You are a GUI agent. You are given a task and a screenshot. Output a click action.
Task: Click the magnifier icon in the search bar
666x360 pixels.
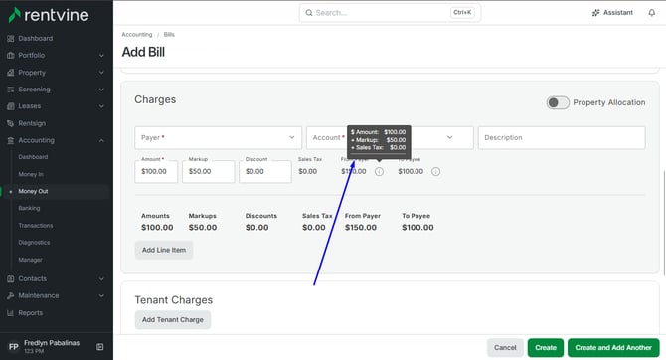click(x=309, y=13)
